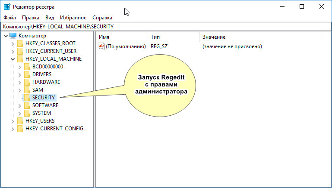Select the BCD00000000 key label
Viewport: 332px width, 188px height.
click(47, 67)
